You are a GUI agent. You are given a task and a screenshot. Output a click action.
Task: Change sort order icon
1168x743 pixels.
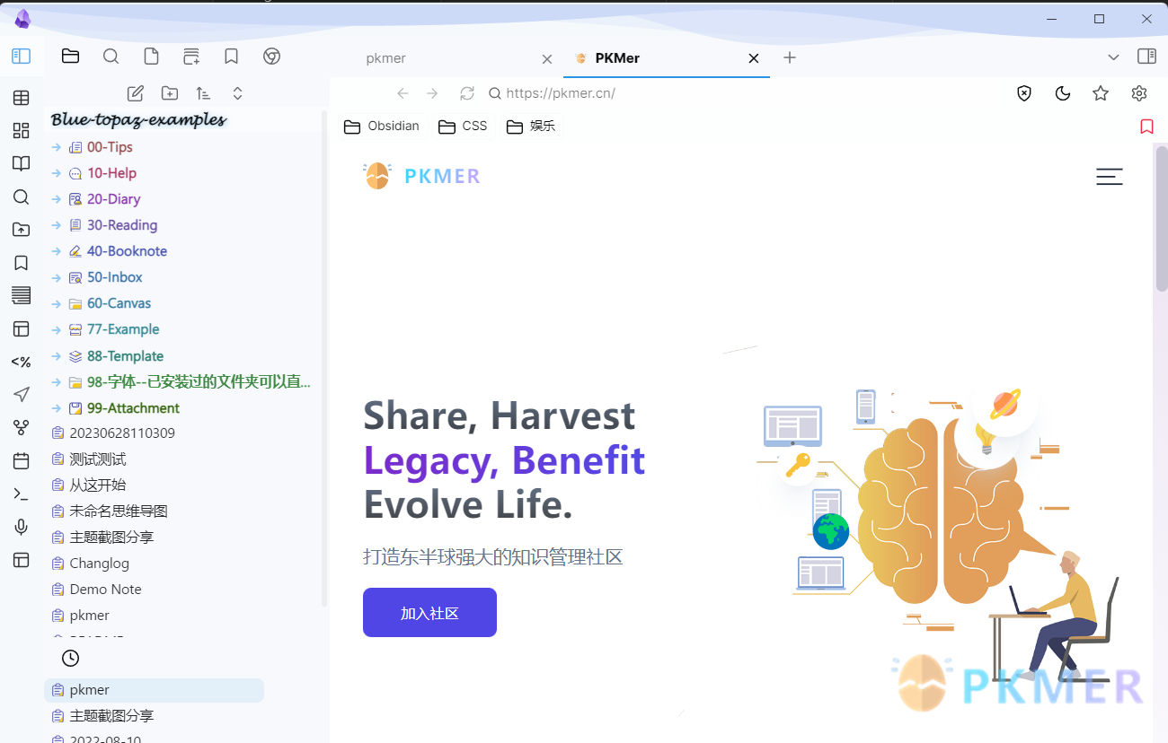[203, 93]
